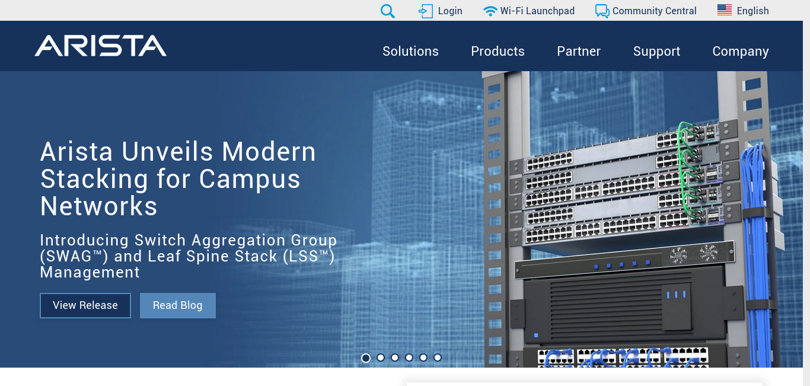This screenshot has height=386, width=810.
Task: Open the Partner menu
Action: [x=579, y=52]
